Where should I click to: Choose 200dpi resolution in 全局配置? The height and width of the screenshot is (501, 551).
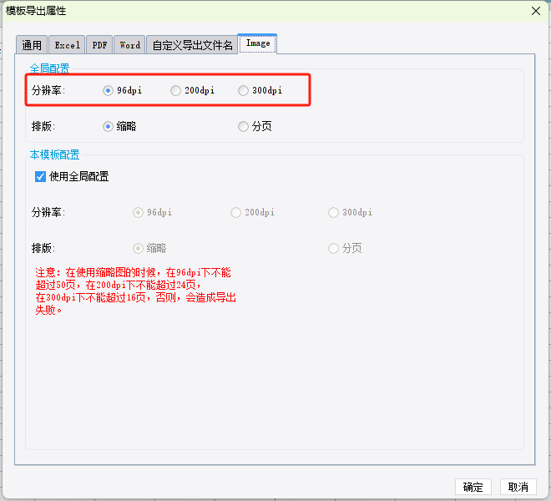click(175, 90)
